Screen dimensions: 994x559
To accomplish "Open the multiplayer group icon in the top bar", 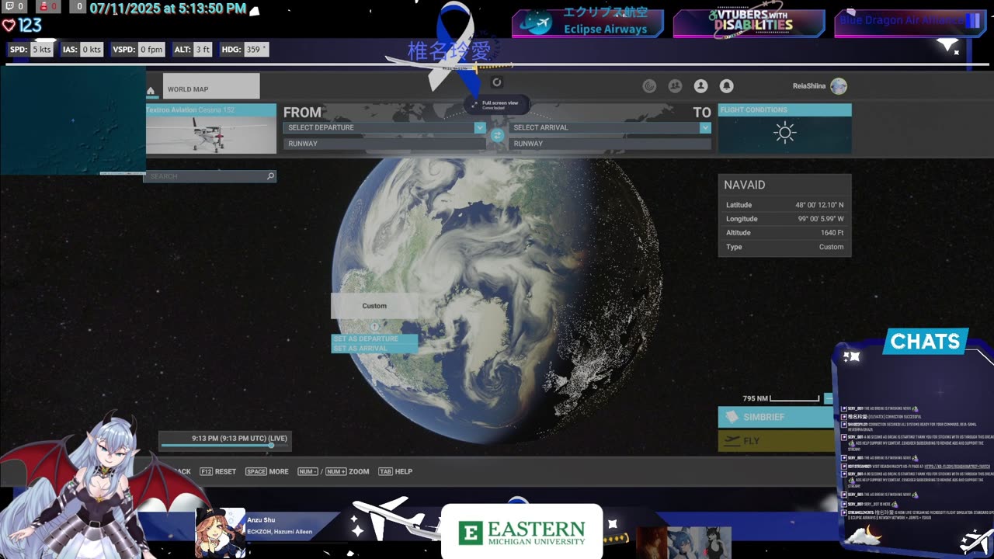I will (676, 86).
